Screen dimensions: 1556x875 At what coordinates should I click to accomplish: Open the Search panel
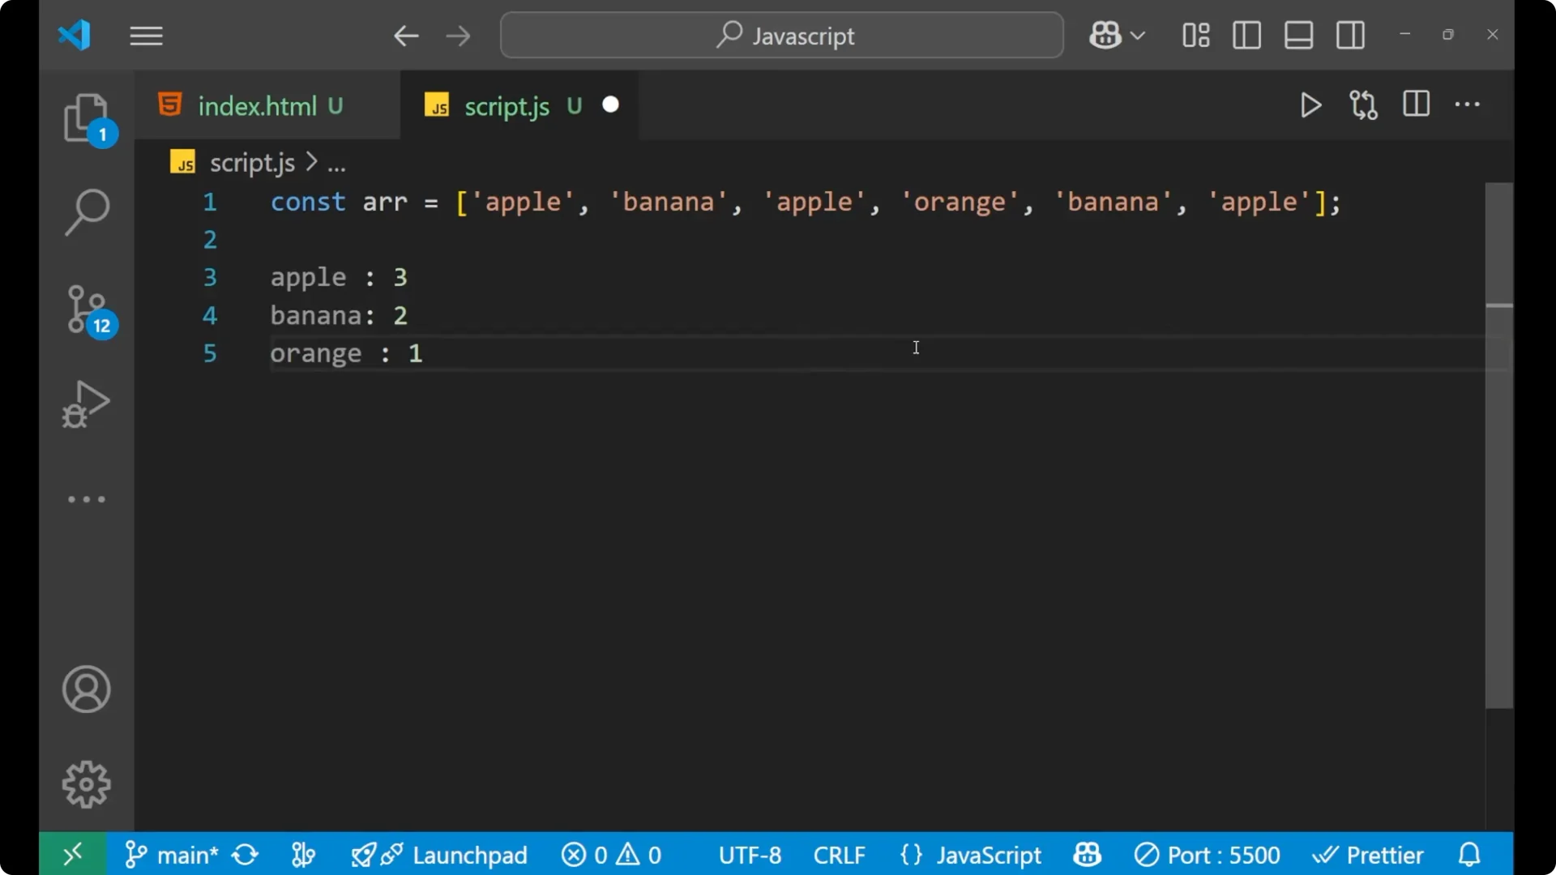[87, 212]
